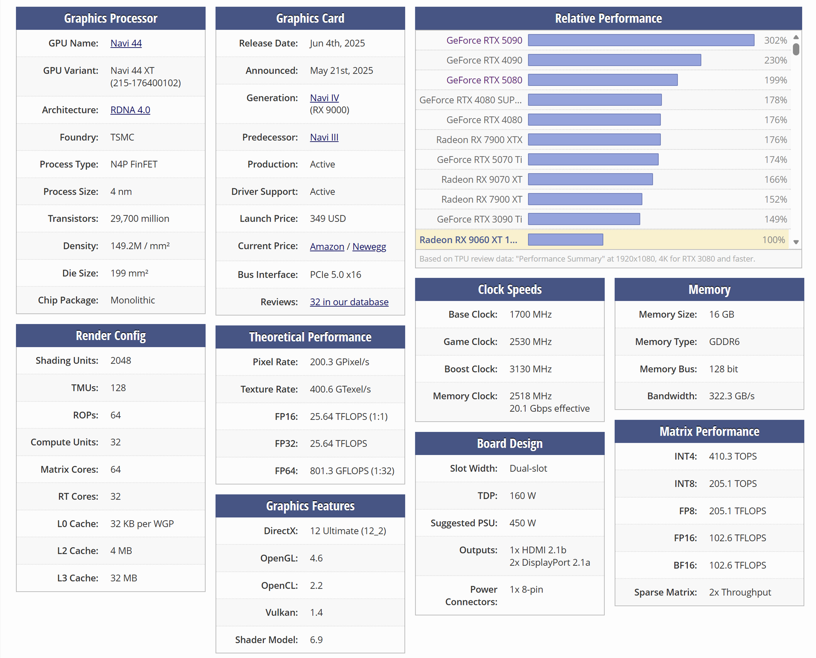Click the Power Connectors value 1x 8-pin
The width and height of the screenshot is (816, 658).
pos(526,589)
